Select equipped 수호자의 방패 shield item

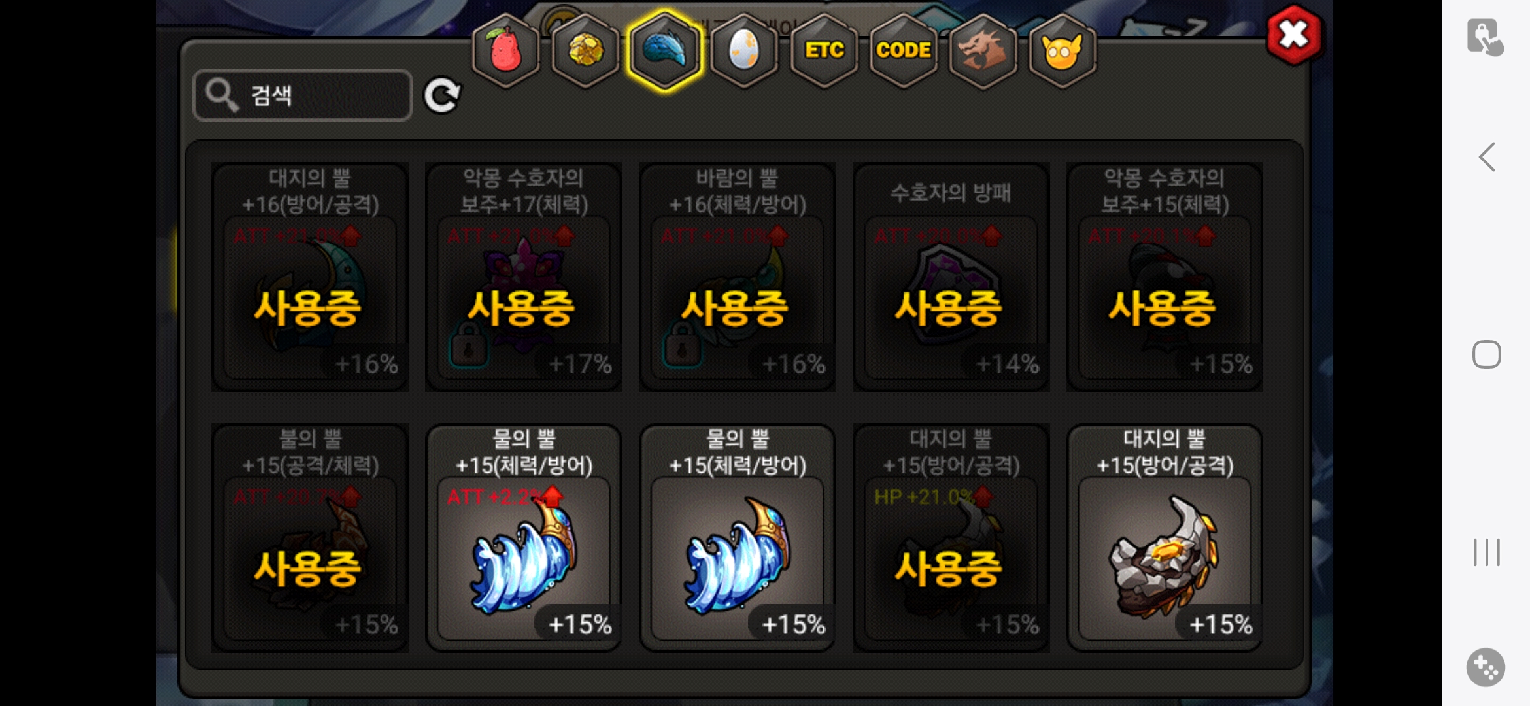pos(951,277)
